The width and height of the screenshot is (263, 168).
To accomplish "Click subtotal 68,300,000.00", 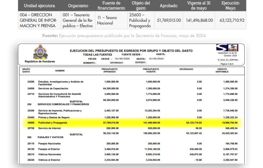I will (x=111, y=100).
